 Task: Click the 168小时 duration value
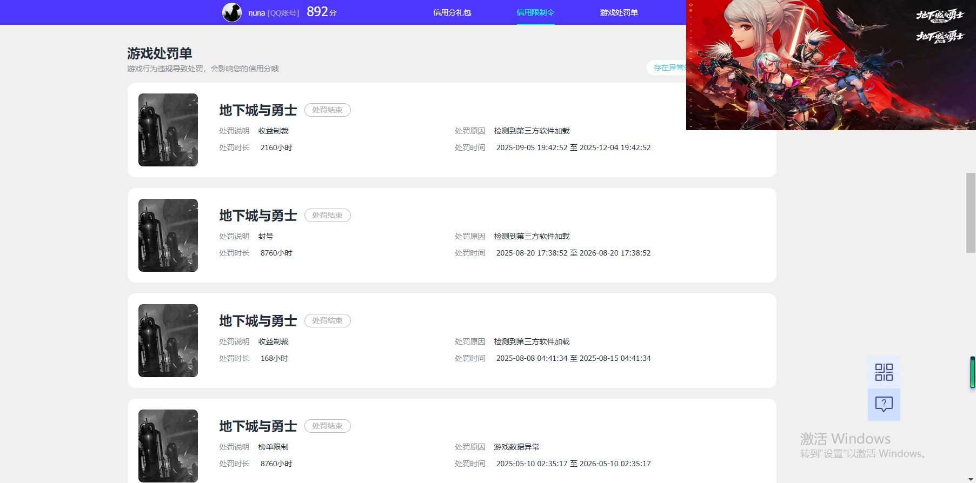click(x=274, y=358)
